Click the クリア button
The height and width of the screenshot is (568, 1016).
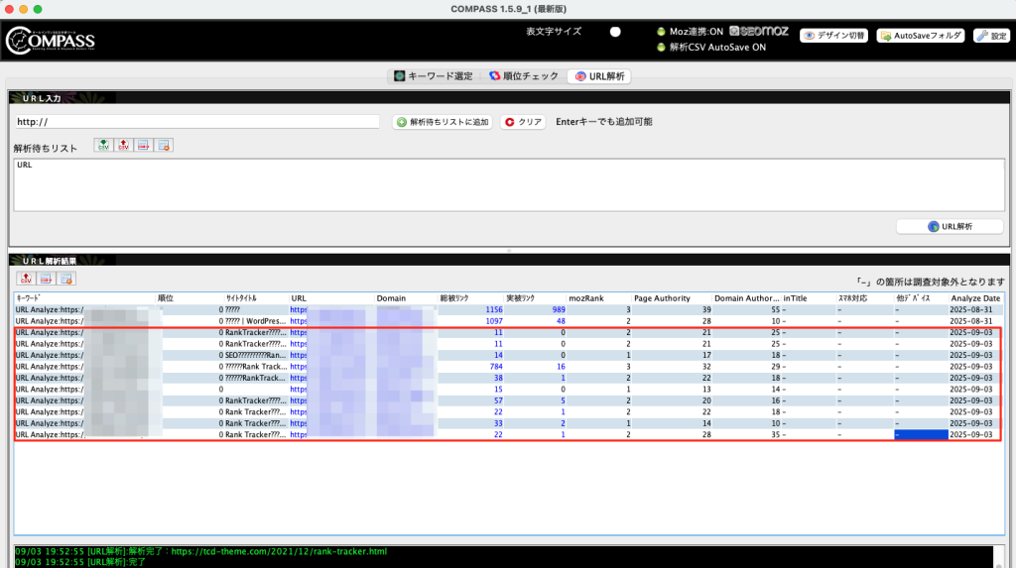pos(523,122)
